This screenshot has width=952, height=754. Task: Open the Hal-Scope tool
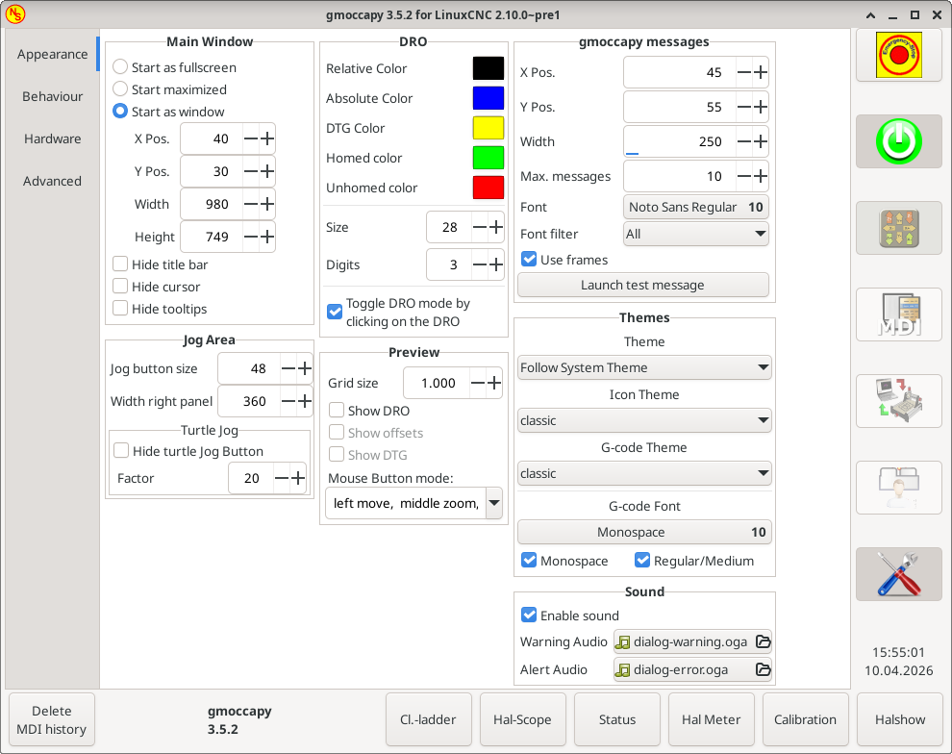(x=522, y=718)
